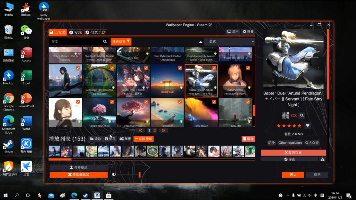Toggle checkbox on Saber Artoria 1080P wallpaper
Image resolution: width=356 pixels, height=200 pixels.
[x=248, y=68]
